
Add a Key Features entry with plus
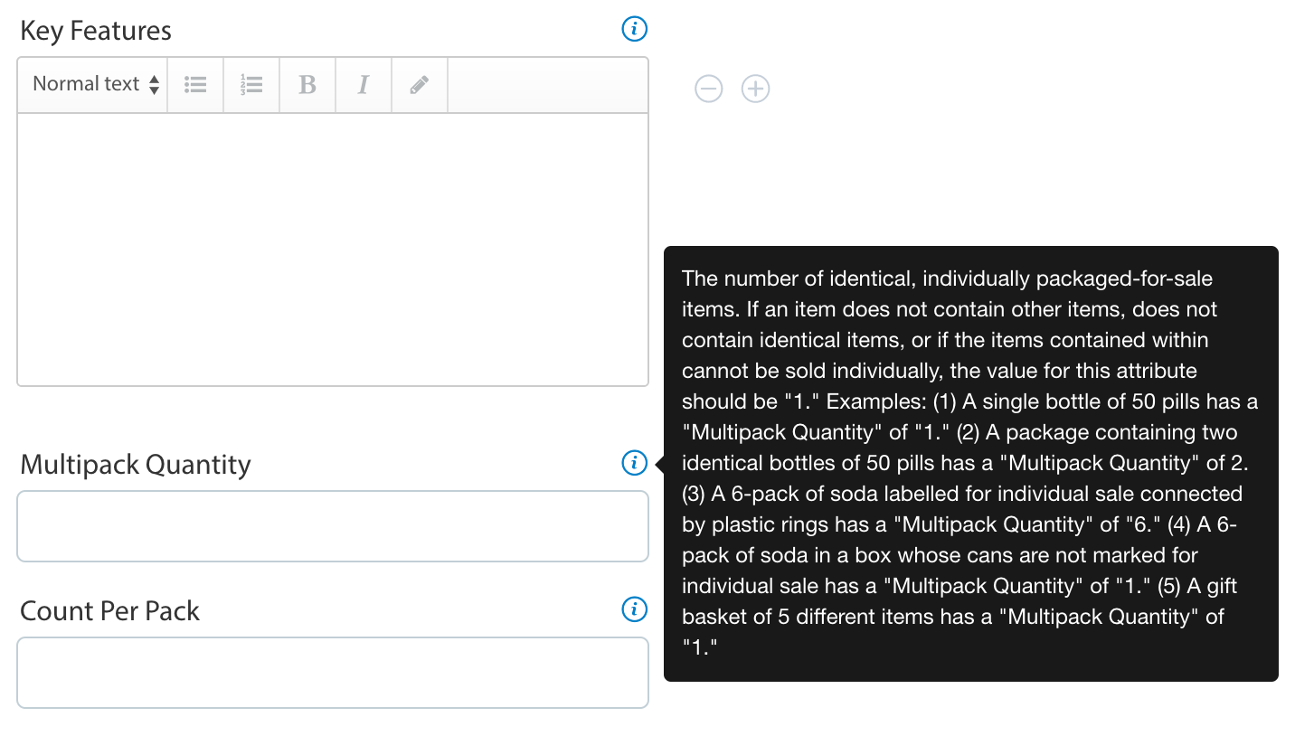point(756,89)
